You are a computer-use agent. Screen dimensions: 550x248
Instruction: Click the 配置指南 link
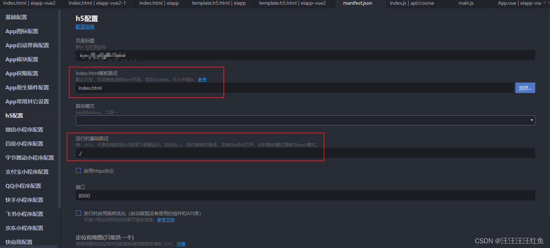[85, 27]
